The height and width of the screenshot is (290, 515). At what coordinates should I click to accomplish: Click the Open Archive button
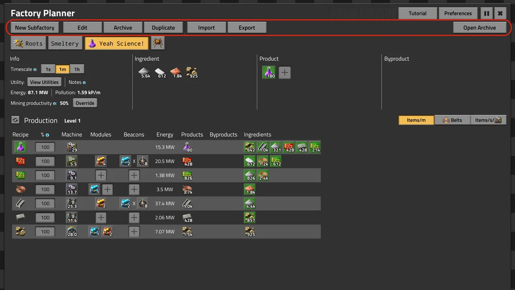click(480, 27)
